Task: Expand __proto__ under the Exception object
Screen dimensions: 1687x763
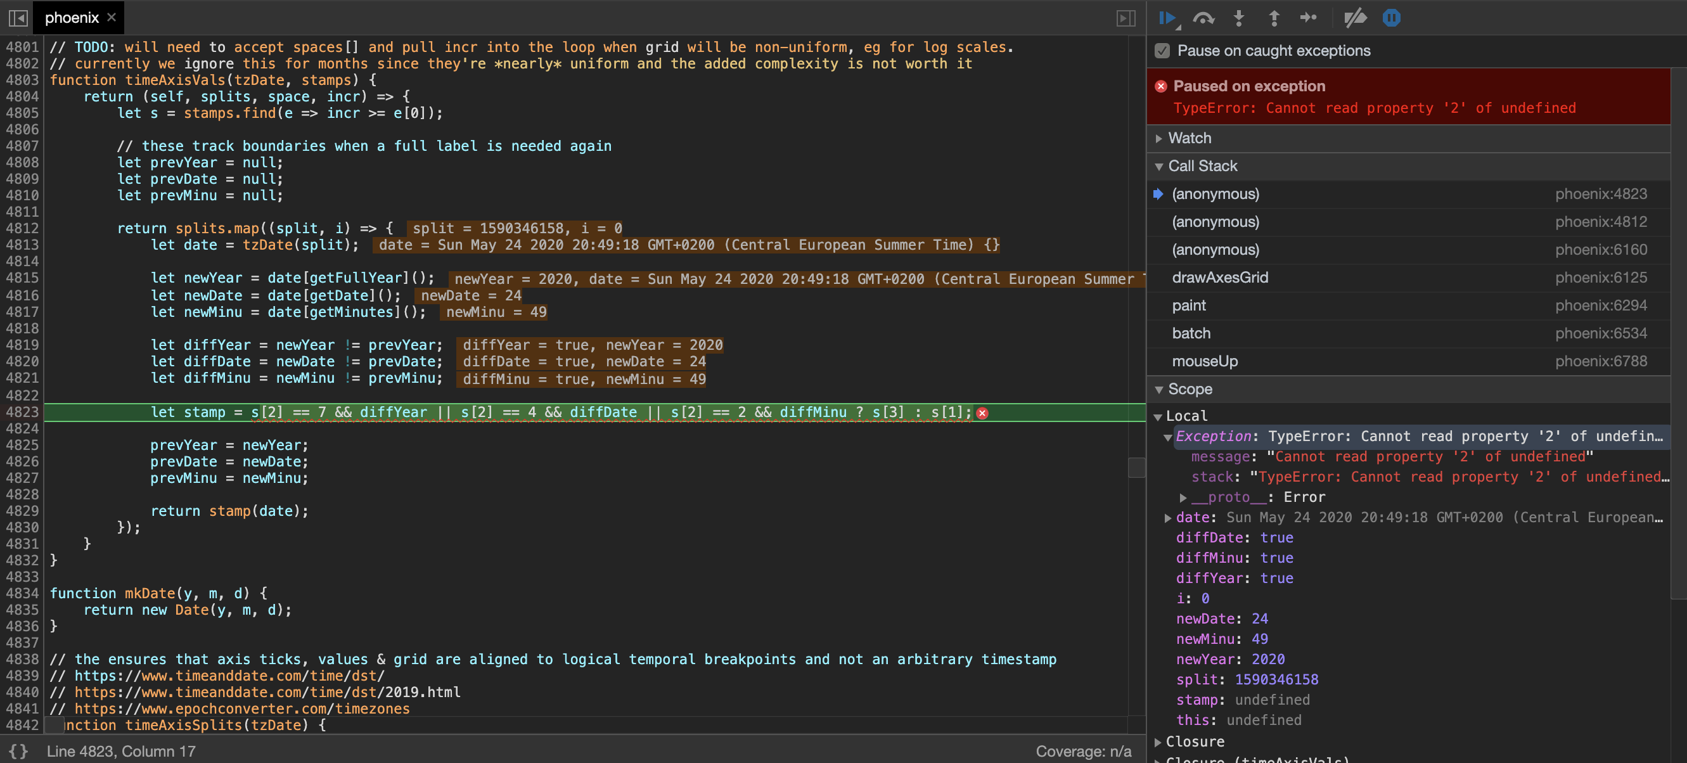Action: (1183, 497)
